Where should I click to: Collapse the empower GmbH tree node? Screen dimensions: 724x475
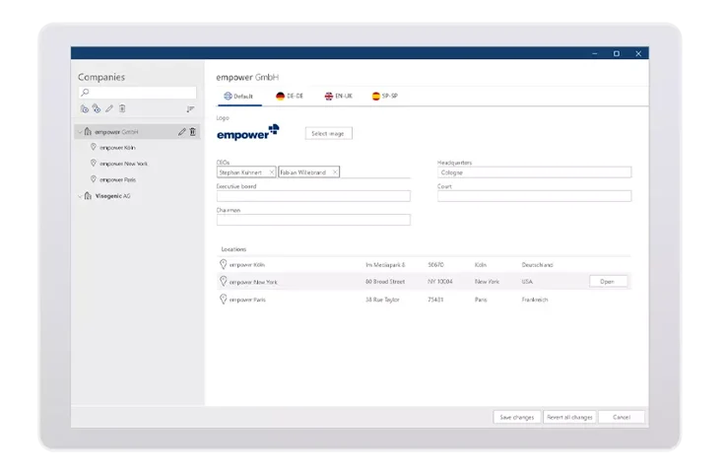(x=79, y=131)
